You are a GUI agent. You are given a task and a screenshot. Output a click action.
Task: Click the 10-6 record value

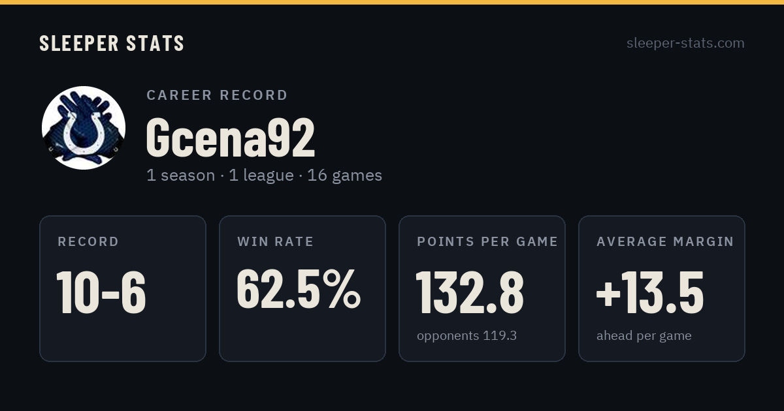(x=101, y=292)
